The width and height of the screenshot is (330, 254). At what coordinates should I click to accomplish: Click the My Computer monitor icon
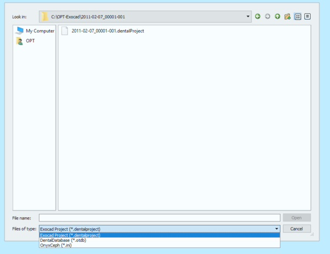[19, 31]
